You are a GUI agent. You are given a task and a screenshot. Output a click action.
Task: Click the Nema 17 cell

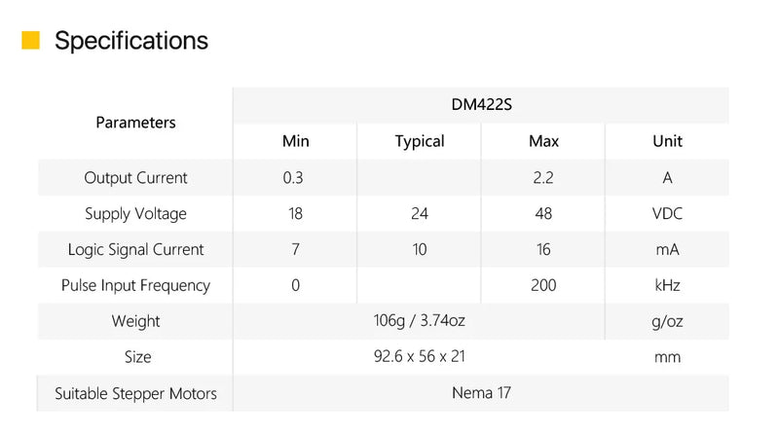(481, 393)
